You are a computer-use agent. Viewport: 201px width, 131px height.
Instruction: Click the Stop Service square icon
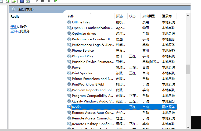coord(43,1)
